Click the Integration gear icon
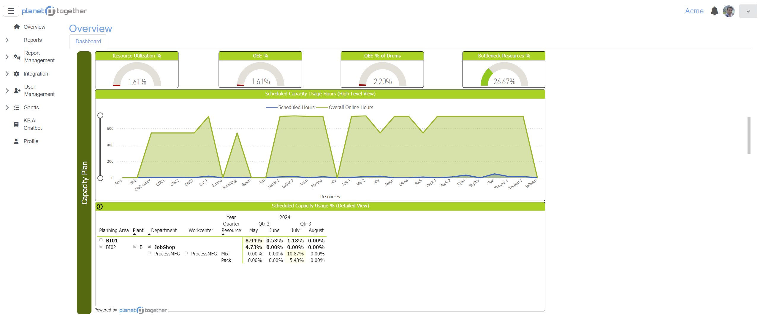The image size is (760, 315). (17, 74)
